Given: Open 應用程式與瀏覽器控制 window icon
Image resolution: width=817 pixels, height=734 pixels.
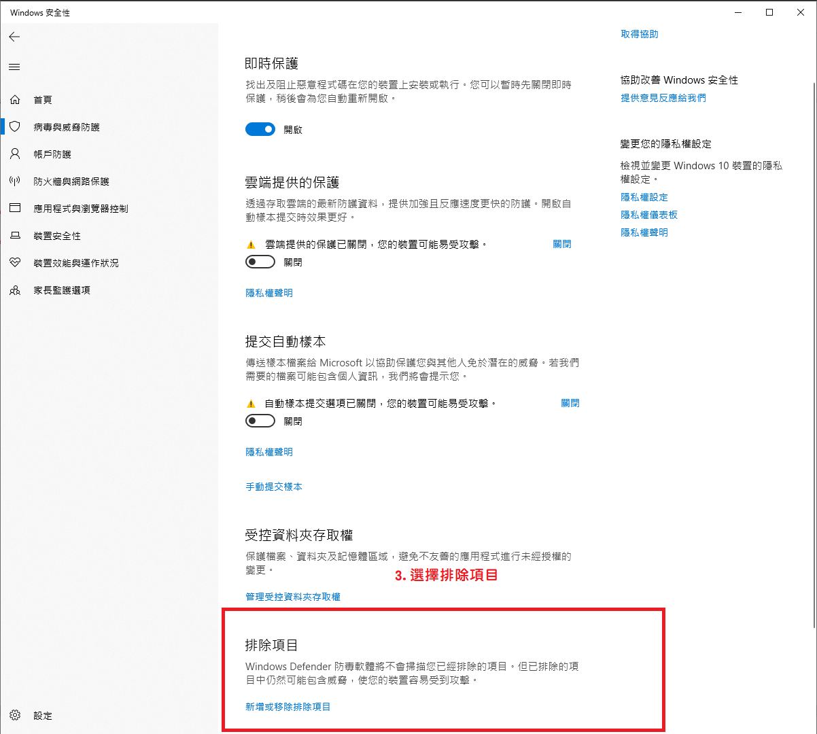Looking at the screenshot, I should (x=15, y=209).
